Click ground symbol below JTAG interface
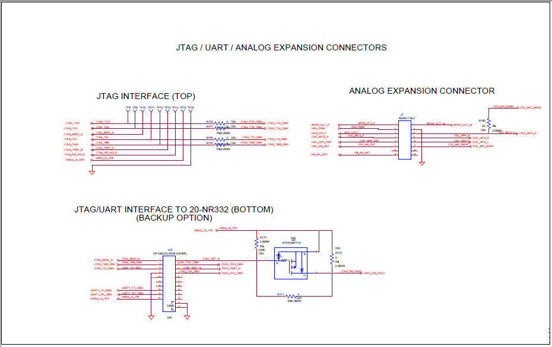Screen dimensions: 552x347 (x=91, y=173)
